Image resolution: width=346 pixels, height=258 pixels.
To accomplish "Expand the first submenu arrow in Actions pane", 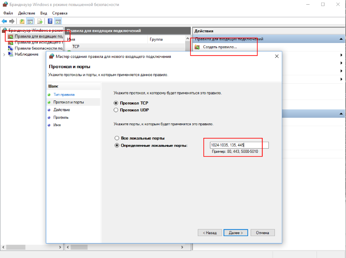I will 341,55.
